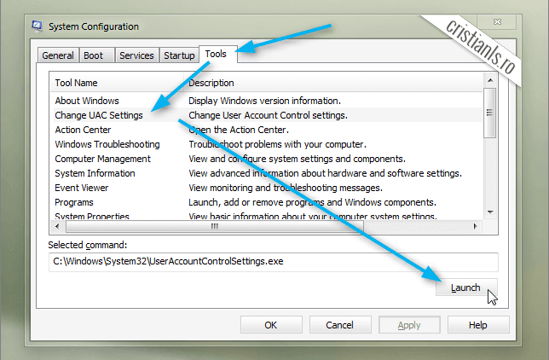Image resolution: width=549 pixels, height=360 pixels.
Task: Open the Boot tab
Action: click(94, 55)
